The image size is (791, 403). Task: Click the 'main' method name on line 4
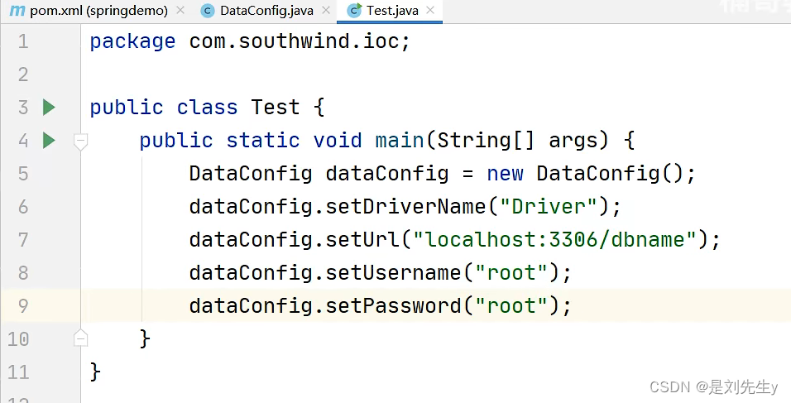tap(400, 140)
